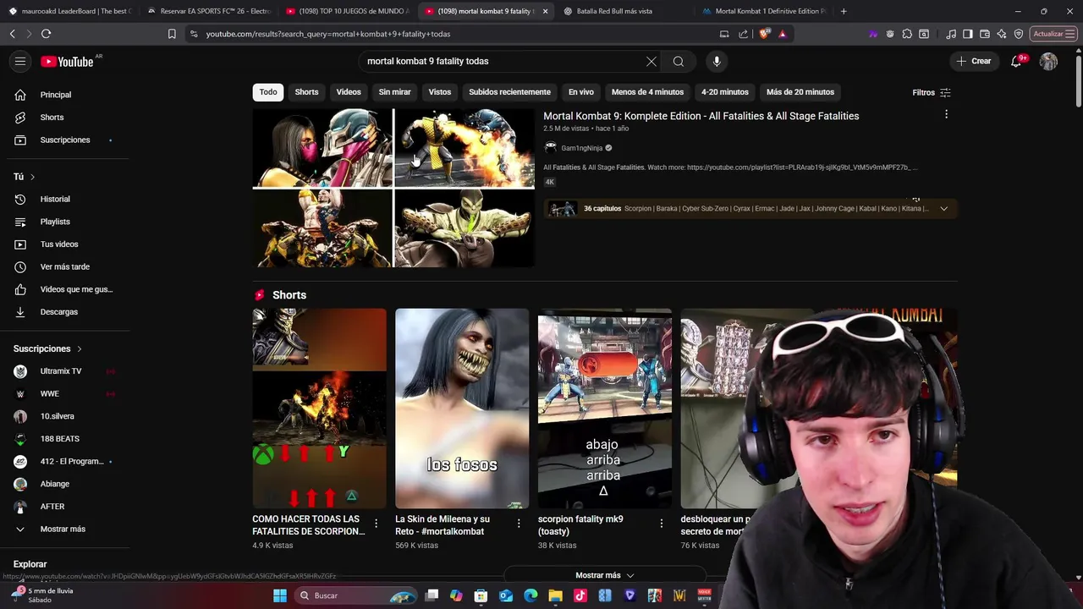The width and height of the screenshot is (1083, 609).
Task: Clear the search query with the X
Action: [x=651, y=61]
